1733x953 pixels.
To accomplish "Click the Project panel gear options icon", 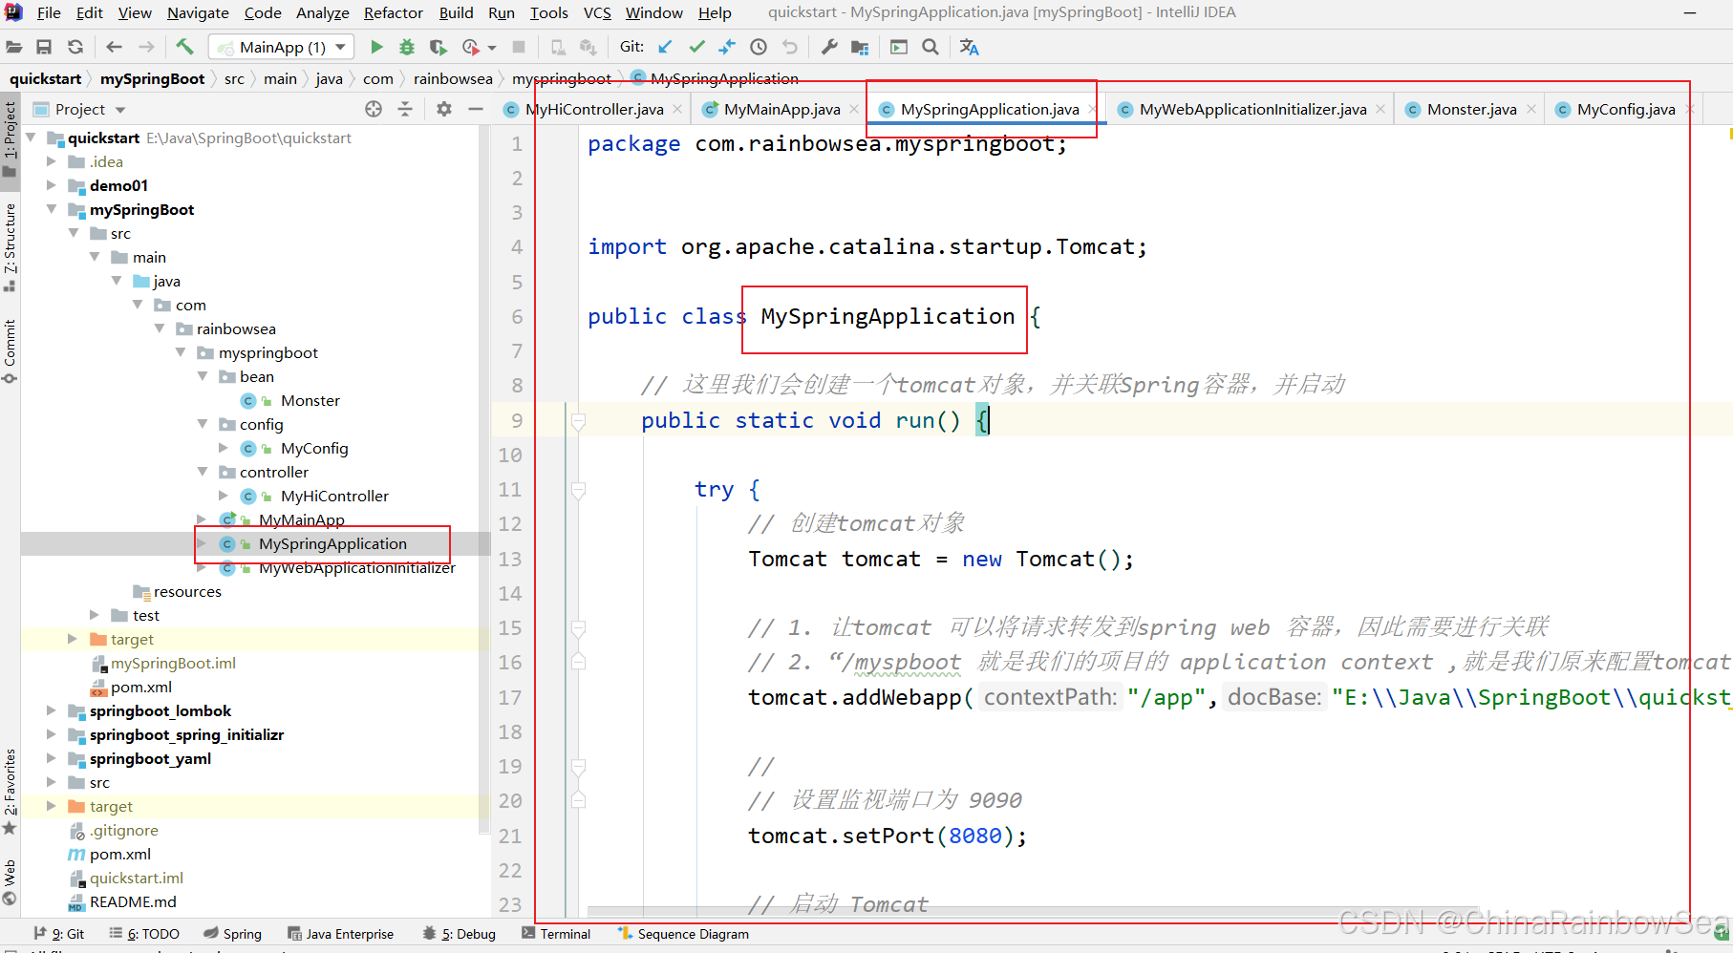I will point(444,109).
